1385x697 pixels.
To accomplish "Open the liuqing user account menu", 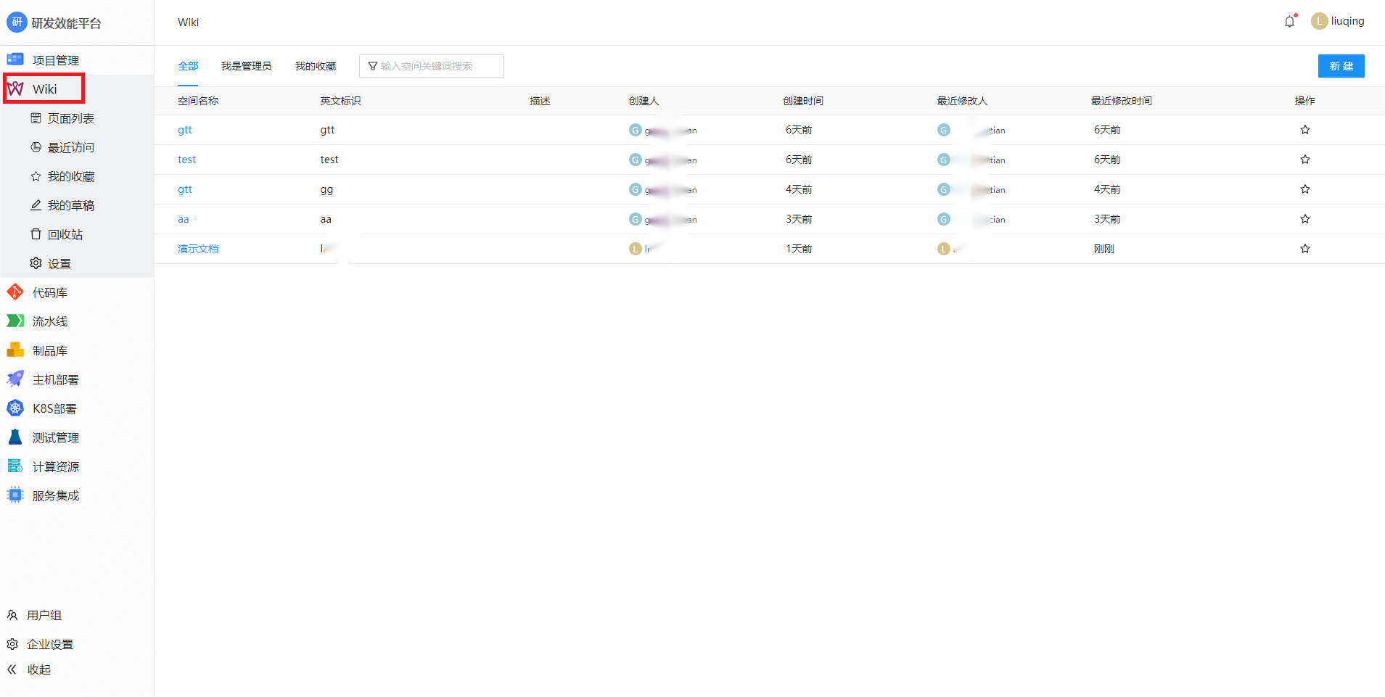I will [1338, 22].
